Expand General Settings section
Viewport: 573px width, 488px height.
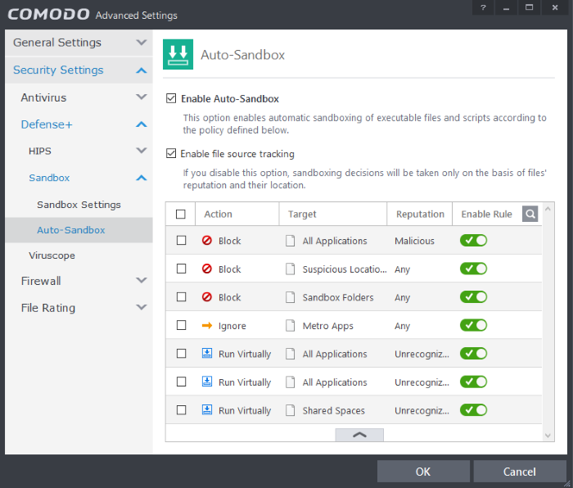pos(79,43)
